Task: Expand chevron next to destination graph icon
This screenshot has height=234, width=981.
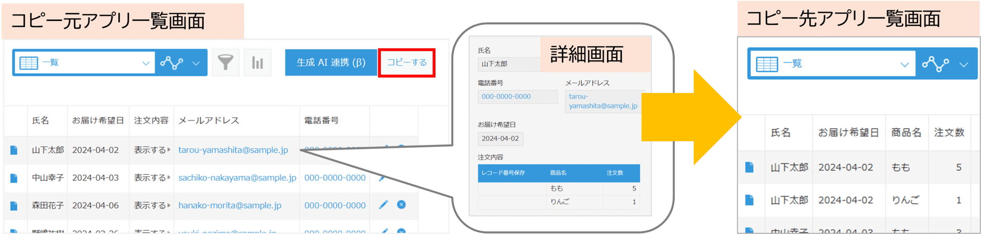Action: pyautogui.click(x=964, y=65)
